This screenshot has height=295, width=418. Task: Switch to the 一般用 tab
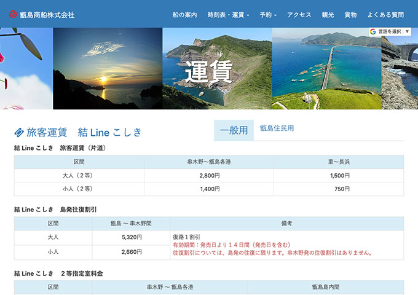(x=234, y=130)
